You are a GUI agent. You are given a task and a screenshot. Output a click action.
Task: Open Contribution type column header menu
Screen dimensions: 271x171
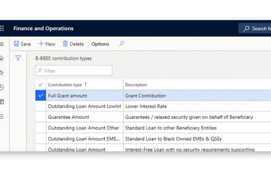pyautogui.click(x=65, y=85)
